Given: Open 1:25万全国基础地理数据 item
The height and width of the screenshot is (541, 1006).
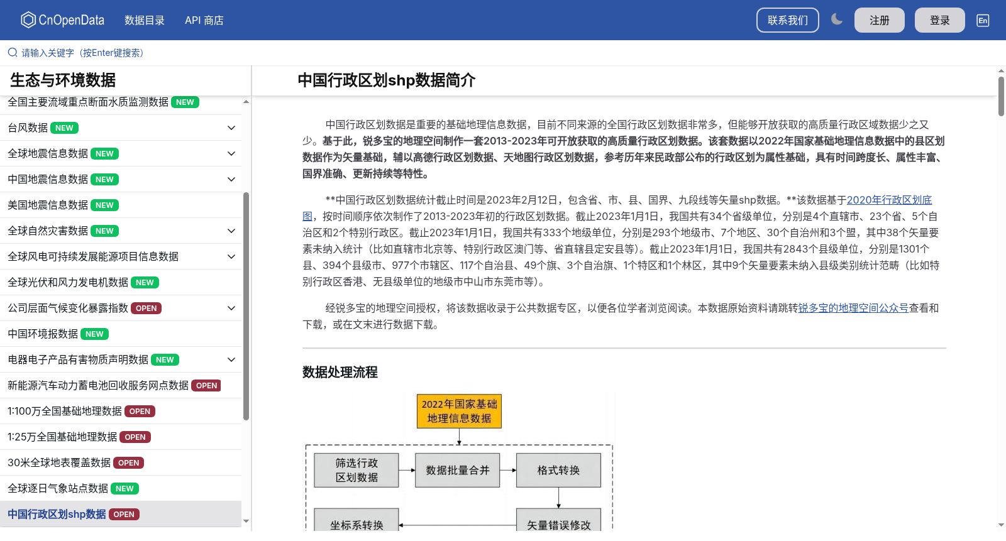Looking at the screenshot, I should pyautogui.click(x=121, y=437).
